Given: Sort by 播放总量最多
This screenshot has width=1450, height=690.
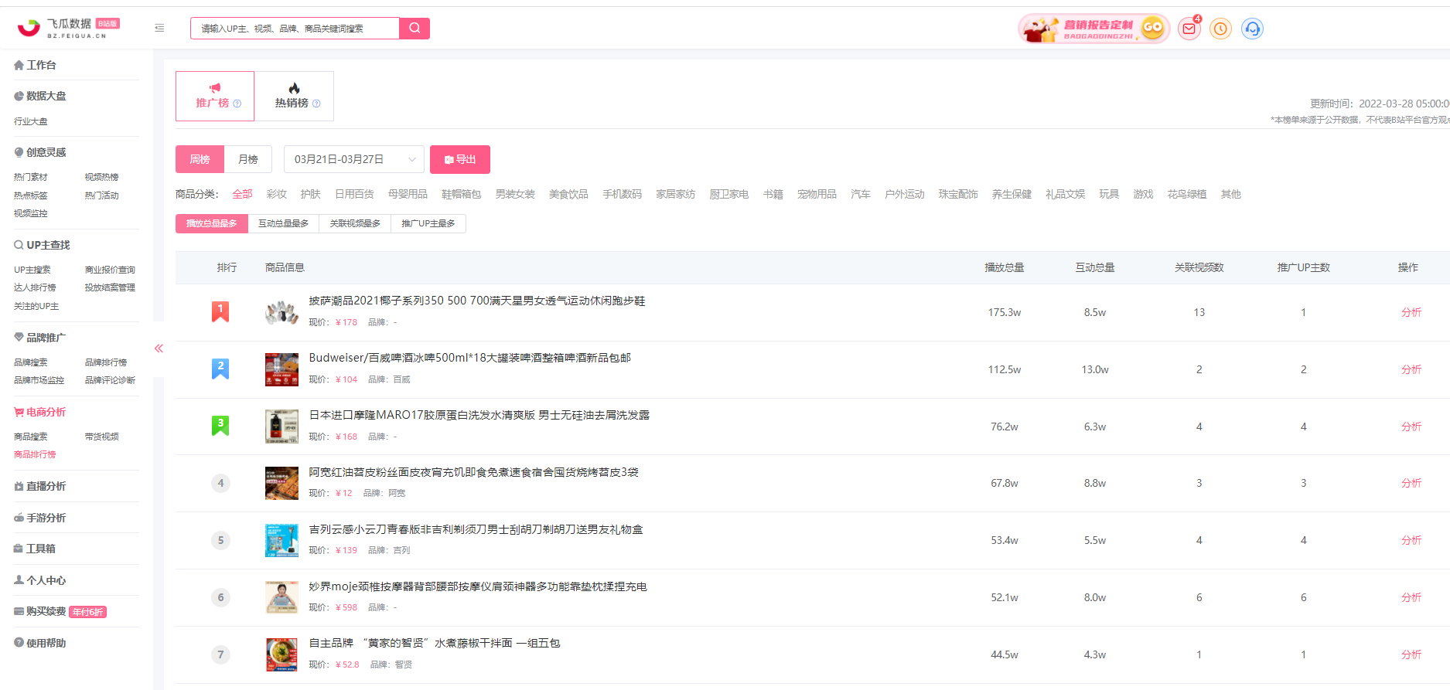Looking at the screenshot, I should click(211, 223).
